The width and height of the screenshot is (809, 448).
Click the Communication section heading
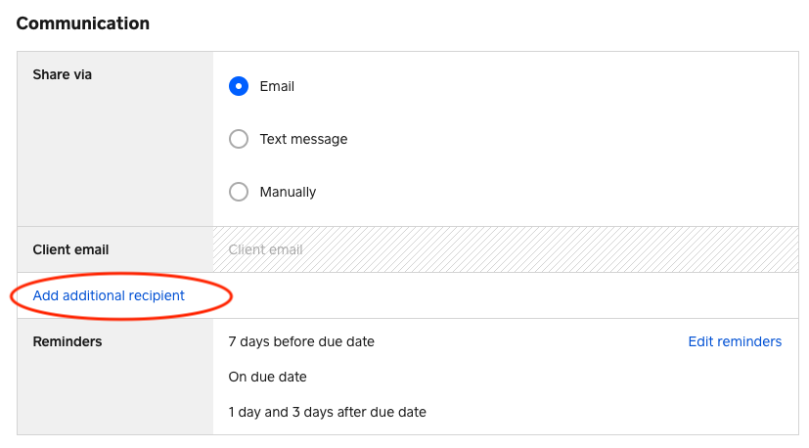coord(83,23)
